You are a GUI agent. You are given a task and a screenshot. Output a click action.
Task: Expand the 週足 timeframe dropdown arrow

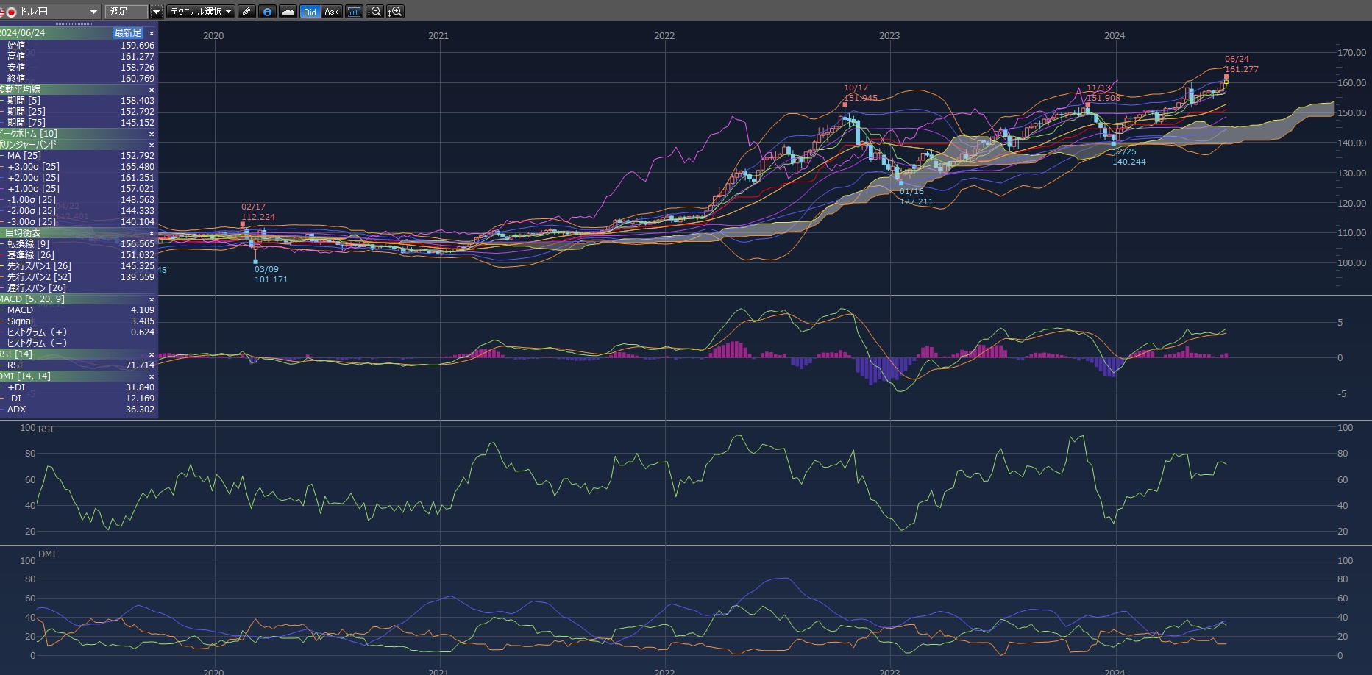coord(156,12)
